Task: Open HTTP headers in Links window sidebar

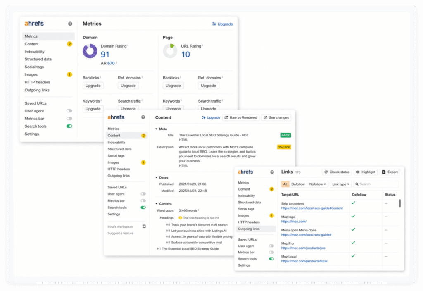Action: pos(249,222)
